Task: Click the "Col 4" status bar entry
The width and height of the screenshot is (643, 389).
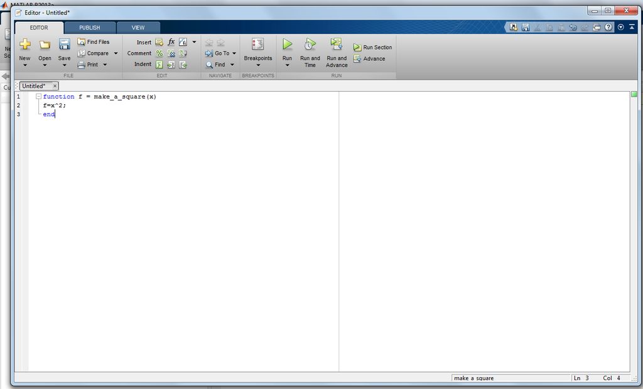Action: (612, 378)
